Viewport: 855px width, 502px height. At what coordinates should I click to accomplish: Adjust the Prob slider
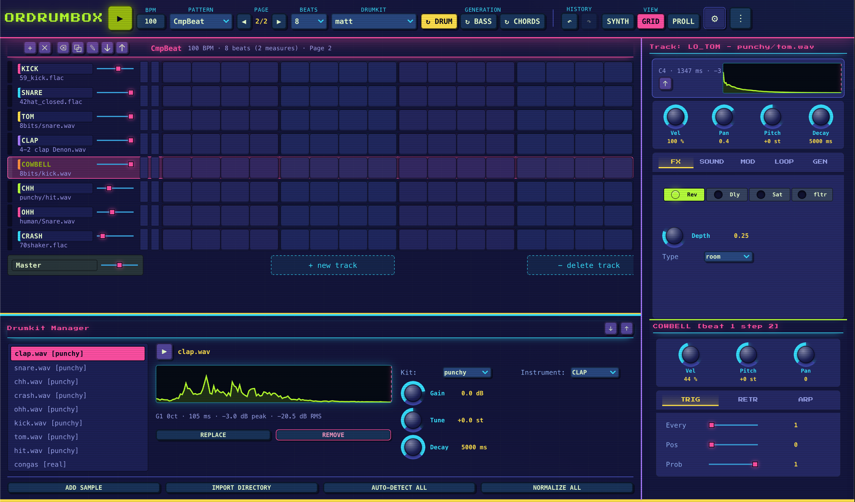click(x=733, y=464)
